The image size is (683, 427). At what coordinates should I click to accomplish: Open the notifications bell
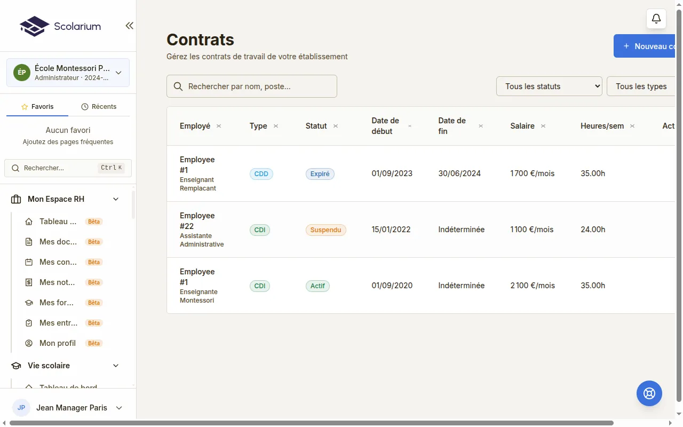click(656, 19)
